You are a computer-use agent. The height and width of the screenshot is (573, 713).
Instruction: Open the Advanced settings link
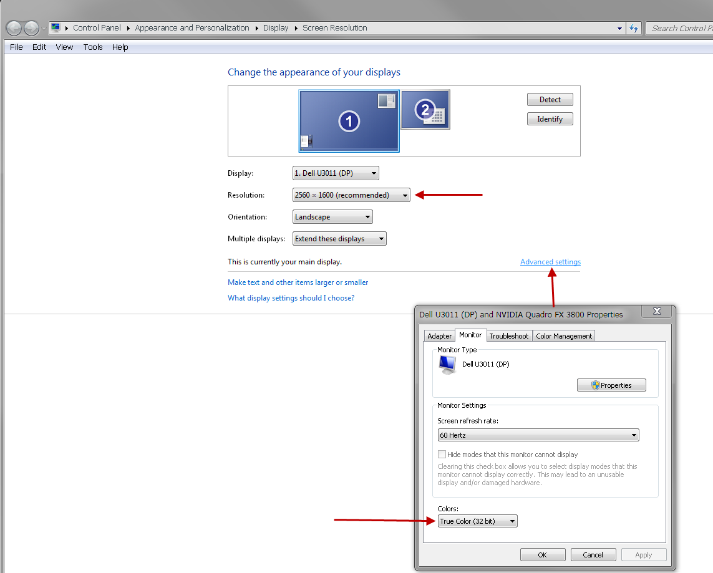(550, 262)
